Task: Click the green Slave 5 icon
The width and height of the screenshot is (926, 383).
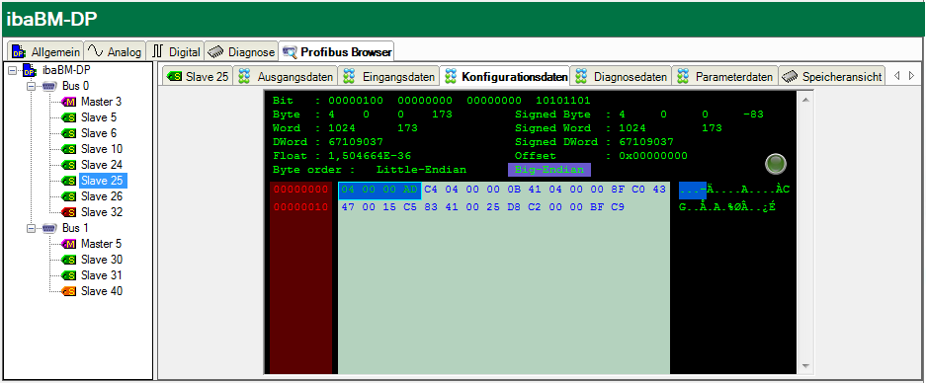Action: pyautogui.click(x=69, y=117)
